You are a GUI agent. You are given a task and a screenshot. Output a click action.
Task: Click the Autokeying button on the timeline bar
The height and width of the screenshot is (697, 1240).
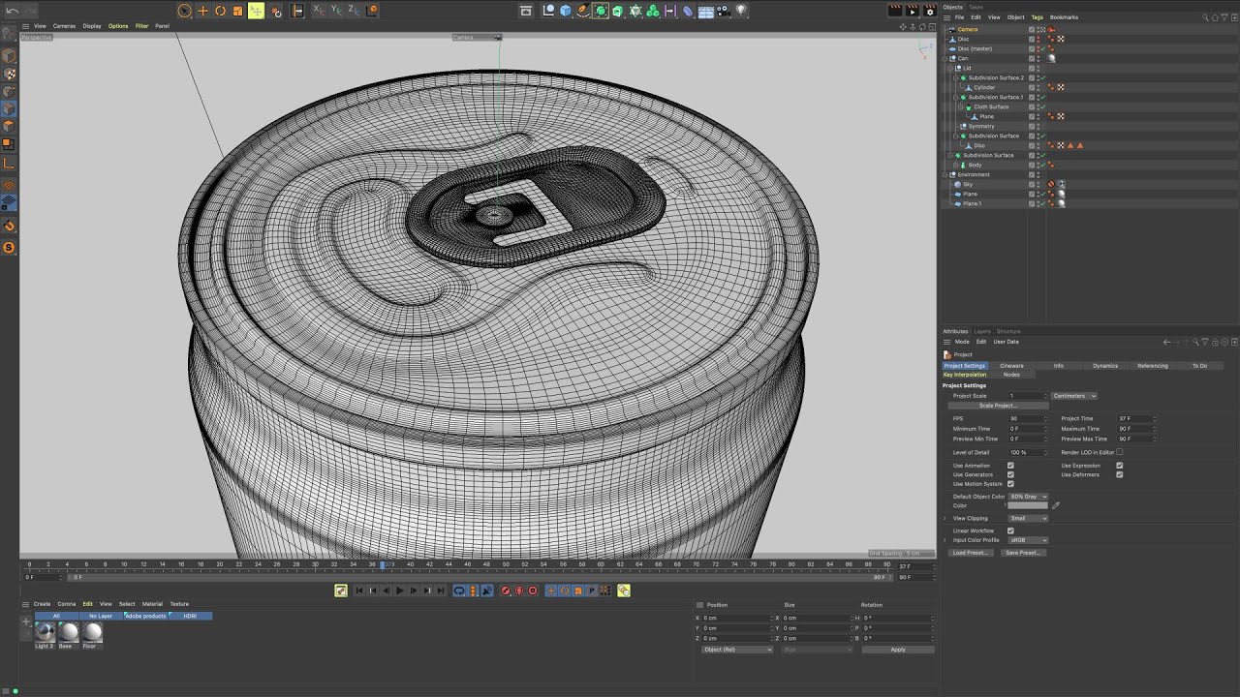coord(519,591)
